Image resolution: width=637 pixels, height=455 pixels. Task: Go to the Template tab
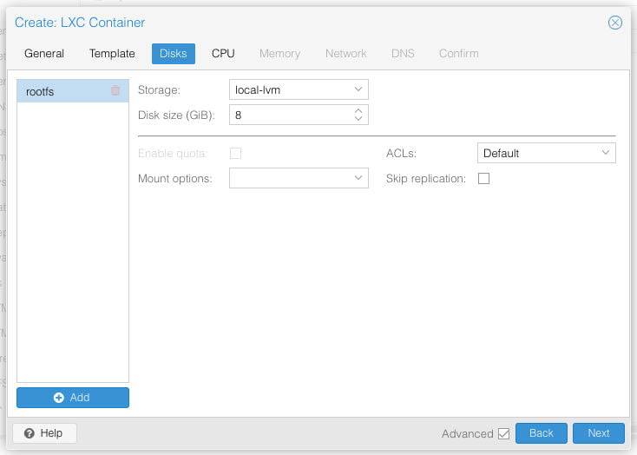pos(112,53)
